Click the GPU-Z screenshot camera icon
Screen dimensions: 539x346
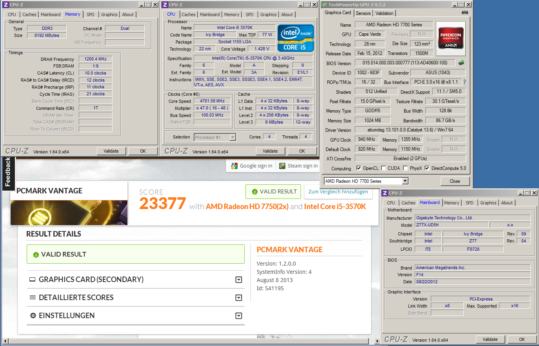click(465, 13)
